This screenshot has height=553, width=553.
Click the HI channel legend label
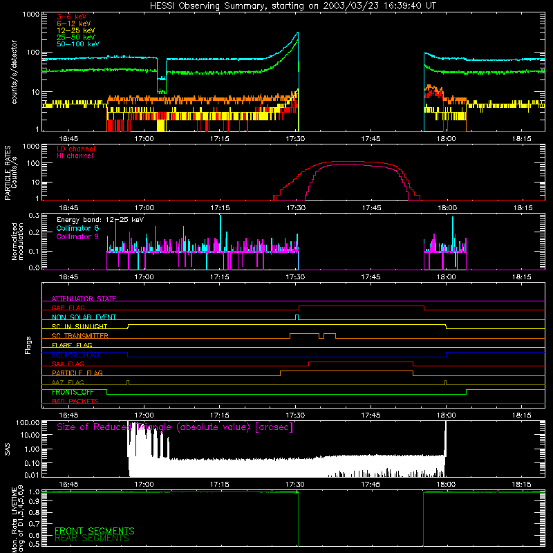(x=75, y=156)
